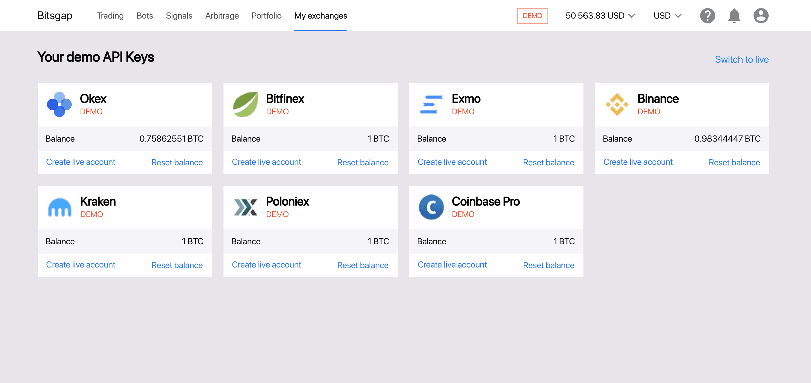Reset balance for Poloniex
Screen dimensions: 811x383
pos(363,265)
